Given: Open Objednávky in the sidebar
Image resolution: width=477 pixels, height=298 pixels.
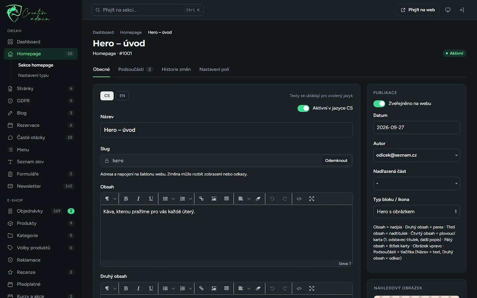Looking at the screenshot, I should tap(41, 211).
